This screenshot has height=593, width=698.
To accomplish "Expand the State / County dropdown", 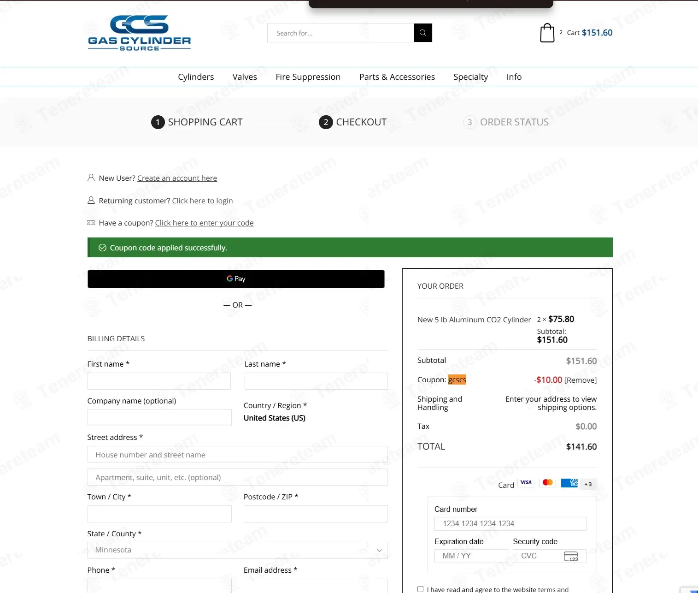I will (x=237, y=550).
